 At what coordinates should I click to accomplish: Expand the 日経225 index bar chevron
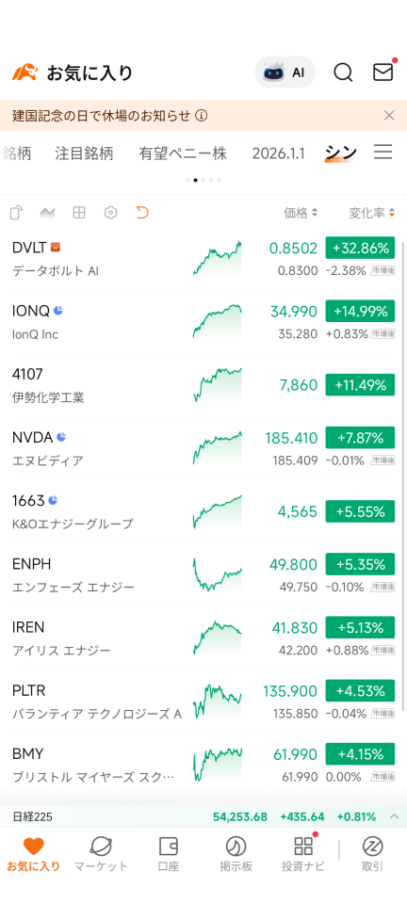395,816
